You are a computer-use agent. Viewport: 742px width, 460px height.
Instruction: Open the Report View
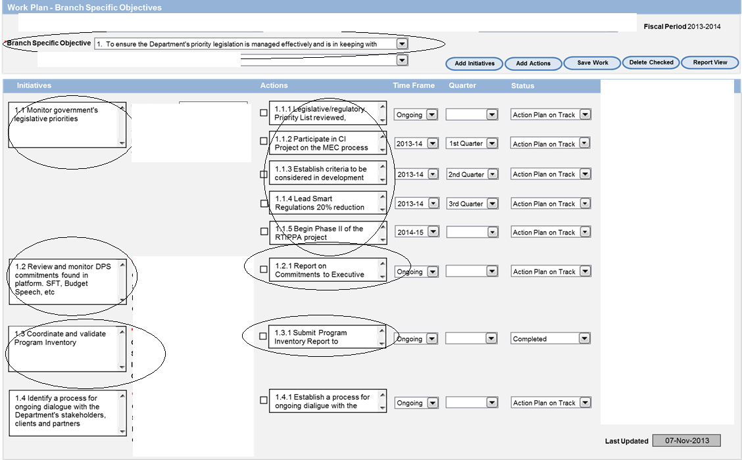pyautogui.click(x=710, y=63)
